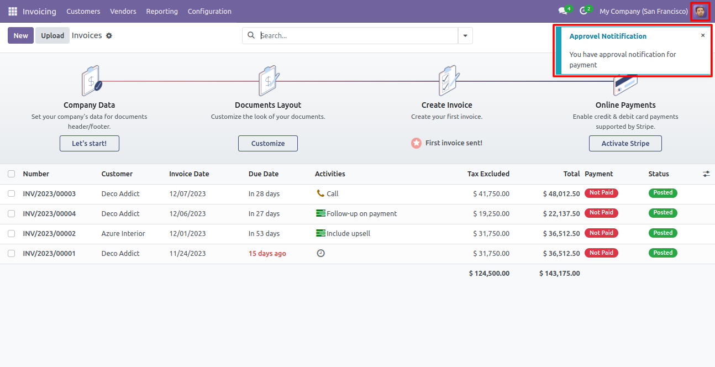Image resolution: width=715 pixels, height=367 pixels.
Task: Toggle the select-all invoices checkbox
Action: [12, 174]
